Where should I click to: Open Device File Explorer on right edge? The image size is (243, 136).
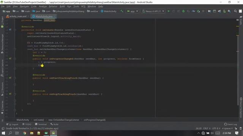pyautogui.click(x=241, y=108)
